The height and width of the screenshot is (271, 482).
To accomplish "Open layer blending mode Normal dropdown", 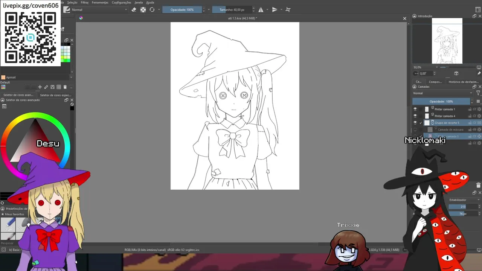I will tap(442, 93).
